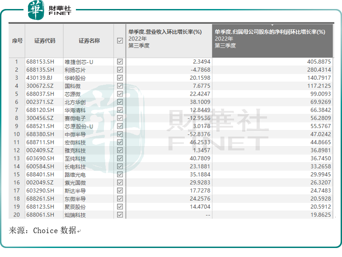
Task: Toggle the checkbox for 赛微电子
Action: (120, 118)
